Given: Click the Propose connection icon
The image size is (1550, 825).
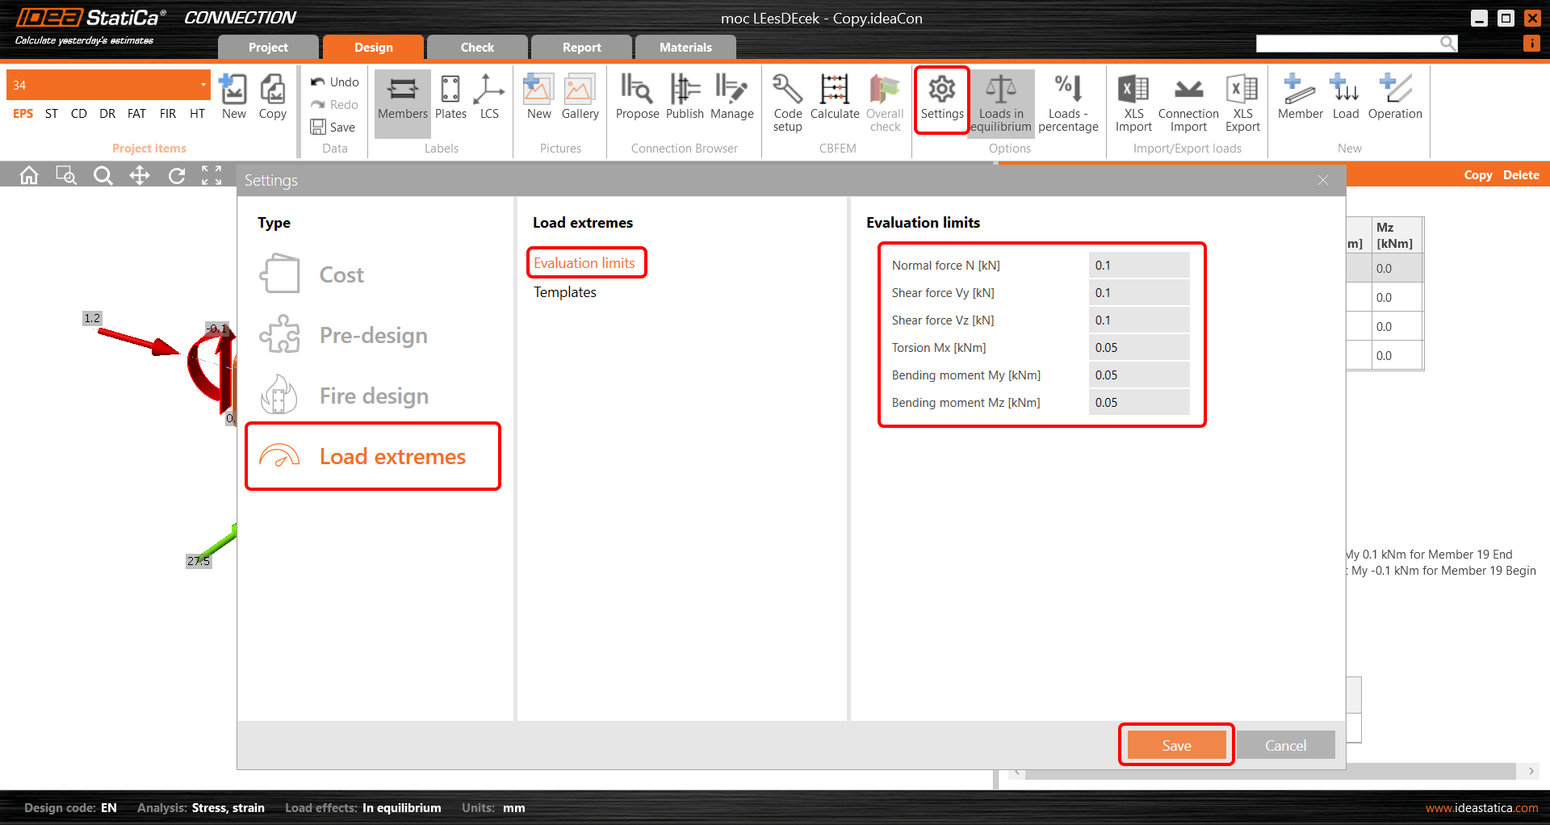Looking at the screenshot, I should pos(637,98).
